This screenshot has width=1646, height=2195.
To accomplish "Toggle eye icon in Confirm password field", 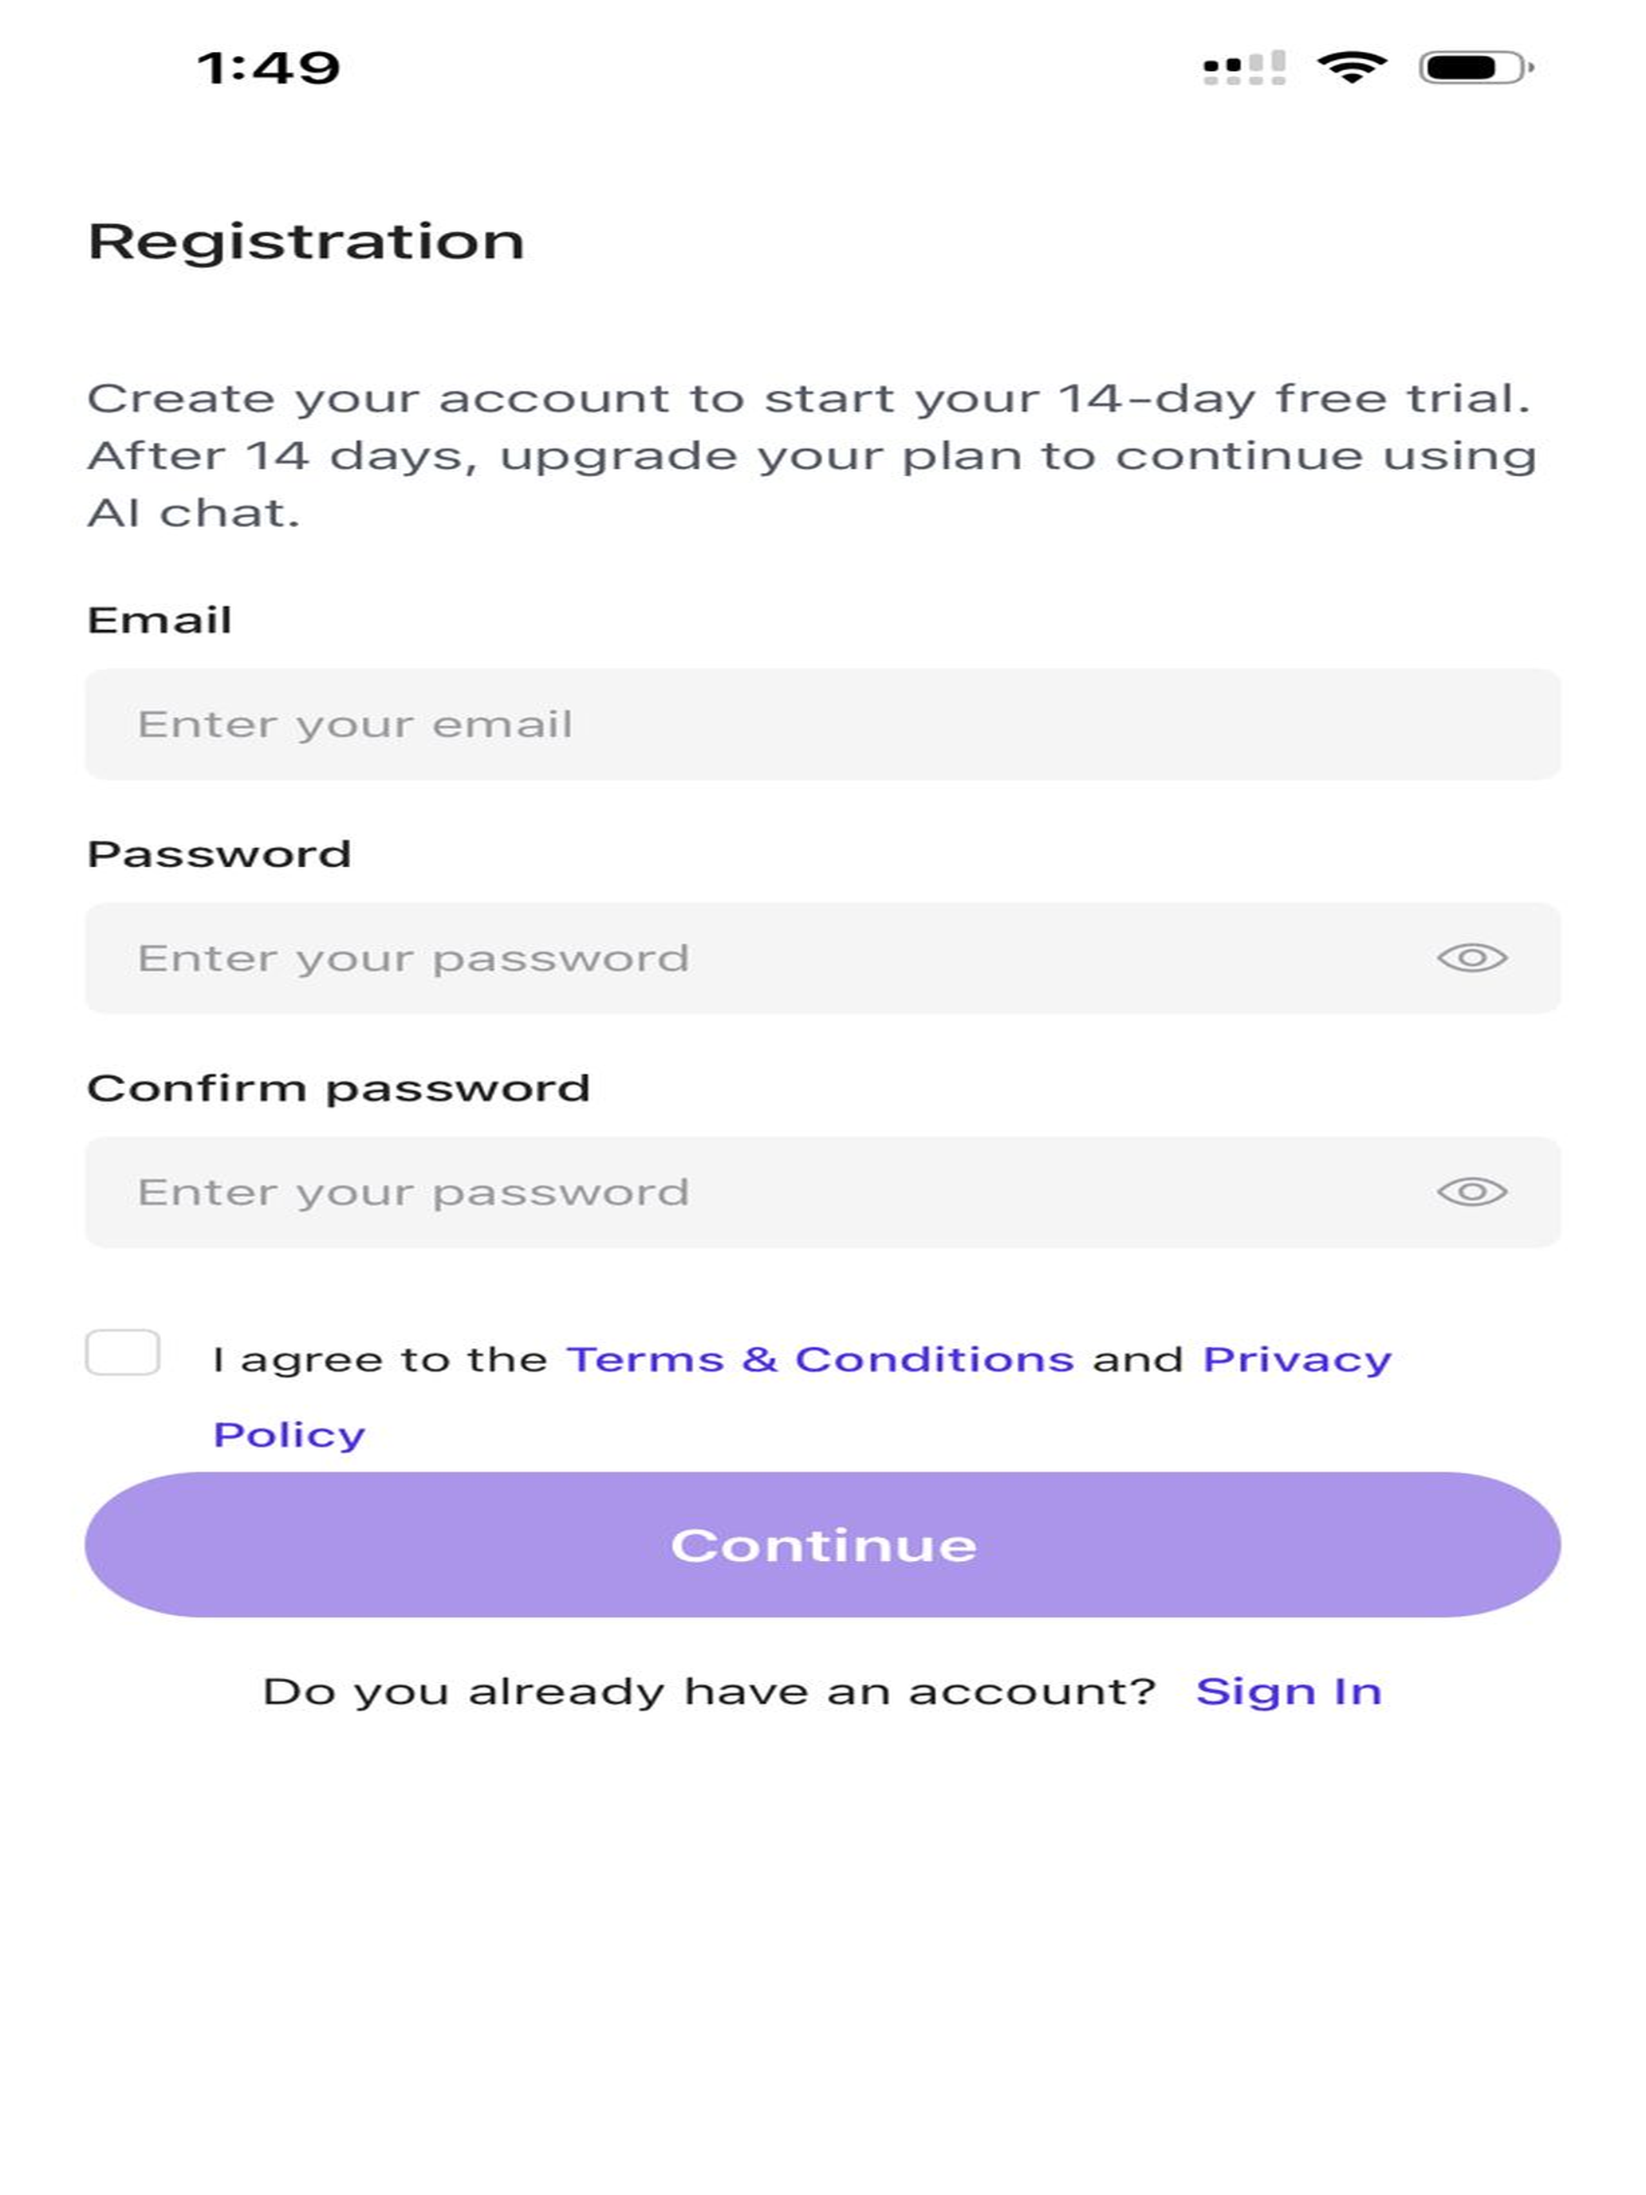I will pos(1471,1191).
